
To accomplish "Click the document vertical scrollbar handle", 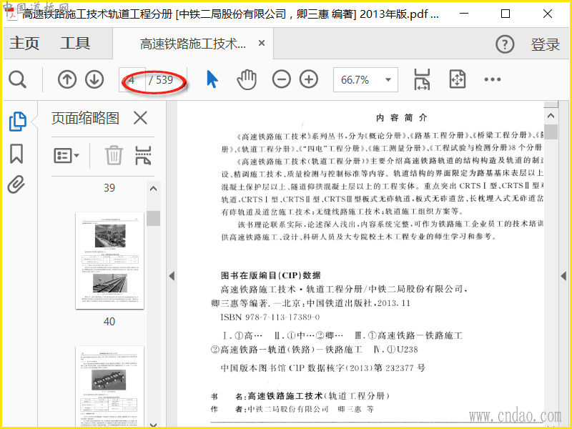I will click(x=551, y=132).
